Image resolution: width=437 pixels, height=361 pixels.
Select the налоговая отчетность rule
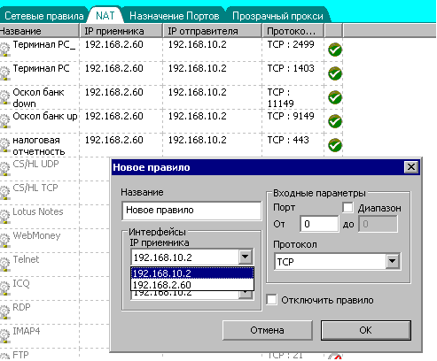tap(39, 146)
